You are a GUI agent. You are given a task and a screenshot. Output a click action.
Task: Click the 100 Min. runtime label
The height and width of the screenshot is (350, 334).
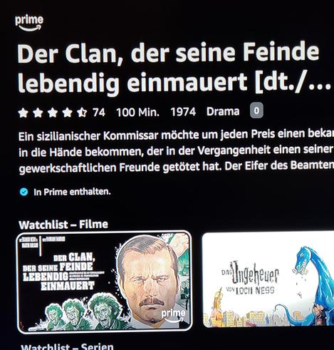[137, 112]
